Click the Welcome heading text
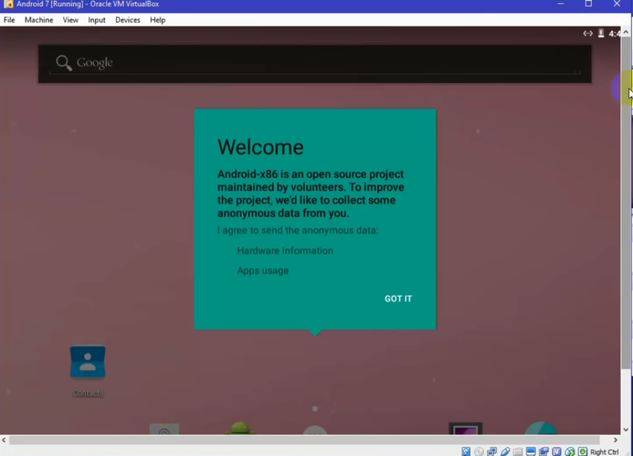This screenshot has height=456, width=633. pos(260,147)
